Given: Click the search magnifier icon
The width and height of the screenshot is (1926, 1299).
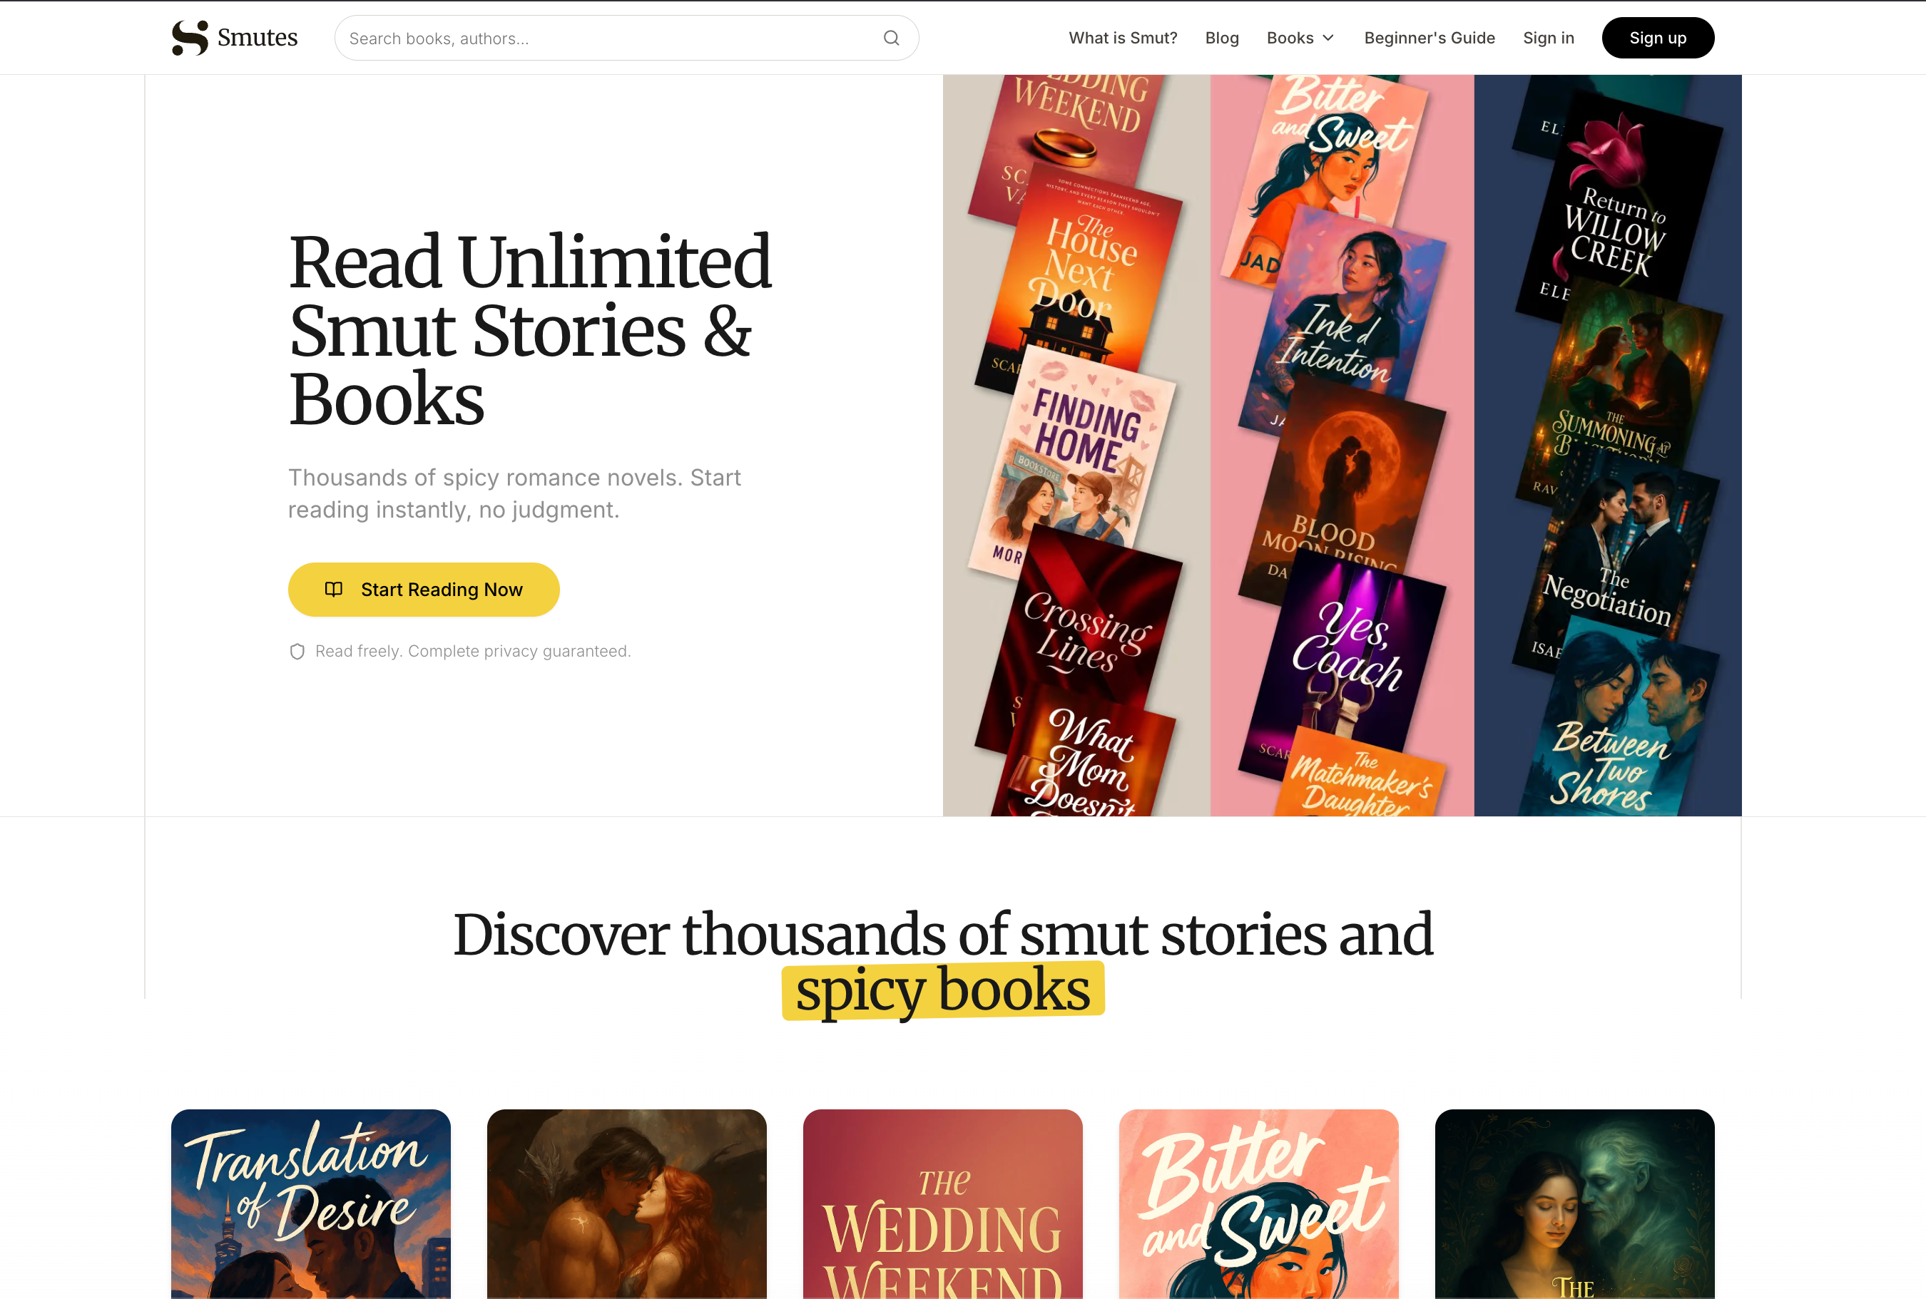Looking at the screenshot, I should pos(891,38).
